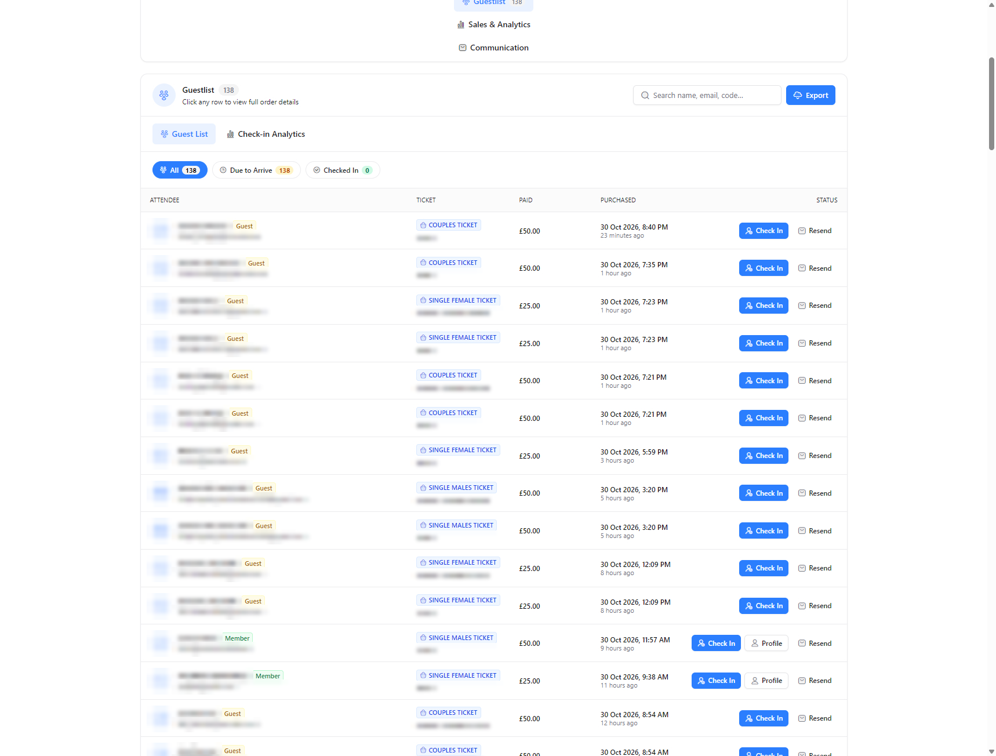Filter by All 138 guests
996x756 pixels.
click(180, 170)
